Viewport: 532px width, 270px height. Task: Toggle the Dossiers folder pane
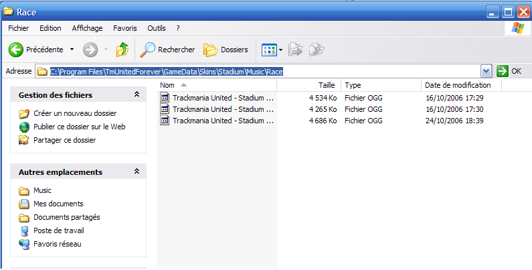click(x=226, y=50)
